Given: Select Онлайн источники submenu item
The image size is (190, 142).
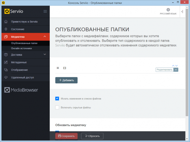Looking at the screenshot, I should pyautogui.click(x=21, y=48).
